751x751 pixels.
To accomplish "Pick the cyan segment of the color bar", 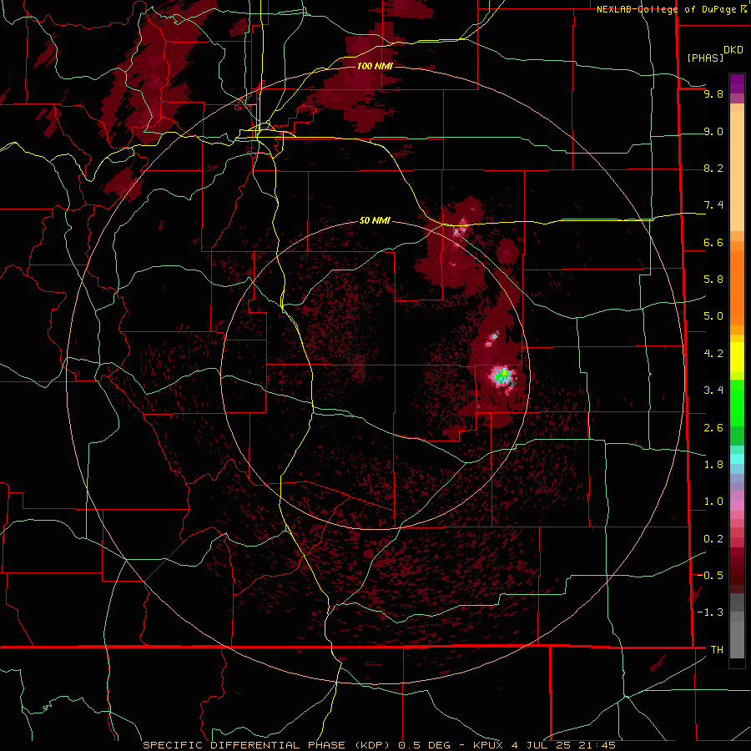I will click(737, 459).
